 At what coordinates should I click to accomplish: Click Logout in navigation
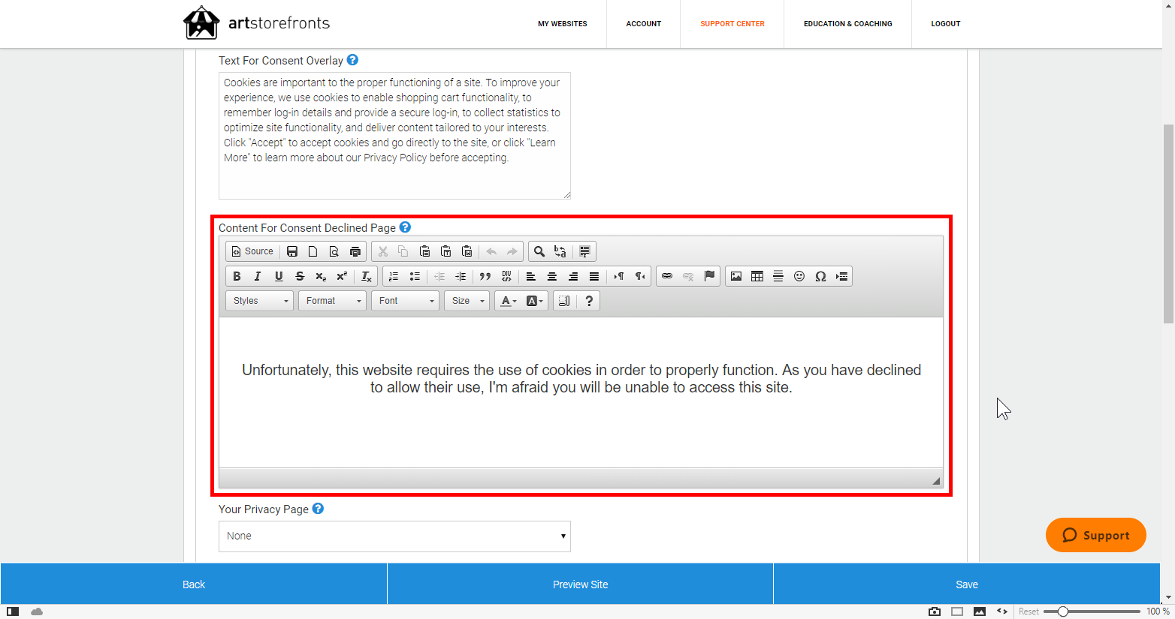(946, 24)
